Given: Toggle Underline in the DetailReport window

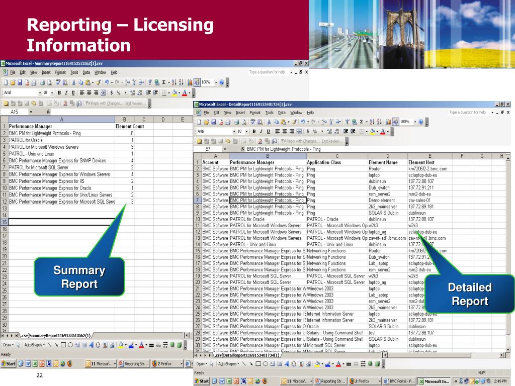Looking at the screenshot, I should pos(269,132).
